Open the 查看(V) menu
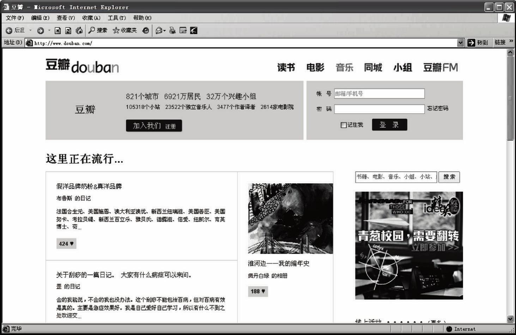The width and height of the screenshot is (516, 335). [66, 18]
